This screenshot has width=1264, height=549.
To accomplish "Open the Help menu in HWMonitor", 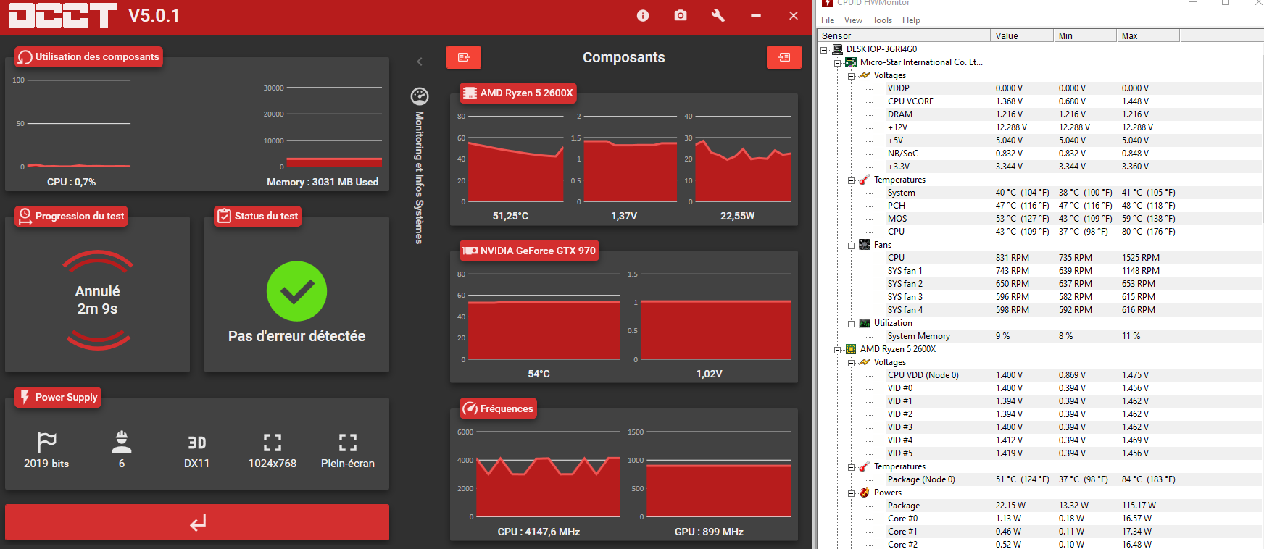I will (911, 20).
